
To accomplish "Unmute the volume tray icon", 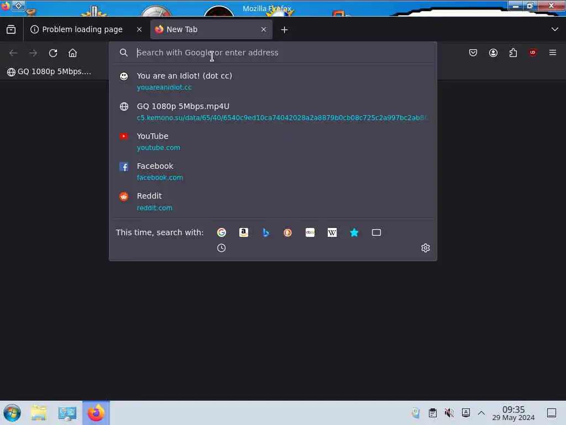I will [x=449, y=413].
